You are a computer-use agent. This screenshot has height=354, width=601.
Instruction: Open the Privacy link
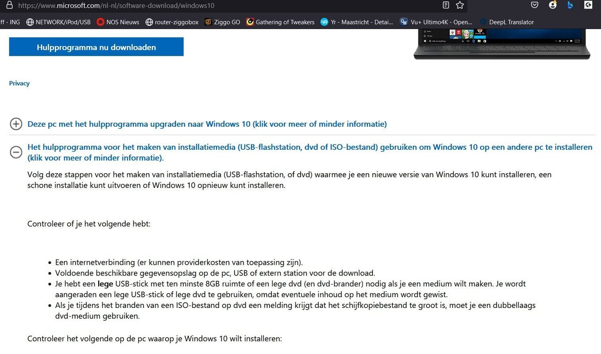point(19,83)
